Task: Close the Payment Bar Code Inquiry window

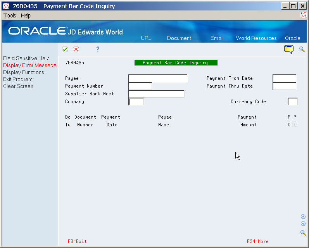Action: (x=302, y=6)
